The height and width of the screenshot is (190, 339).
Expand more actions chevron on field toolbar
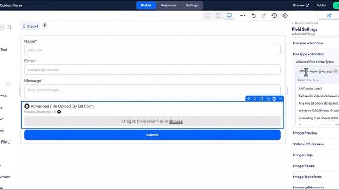[281, 99]
